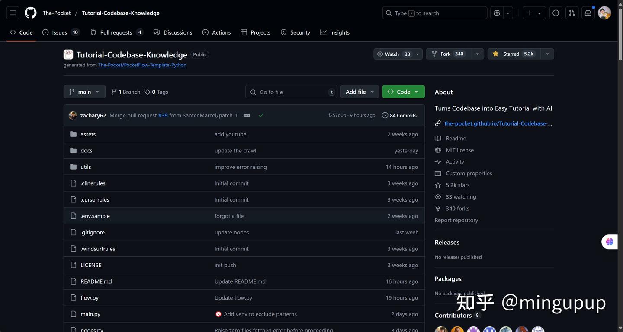Expand the green Code dropdown button
Viewport: 623px width, 332px height.
tap(403, 92)
